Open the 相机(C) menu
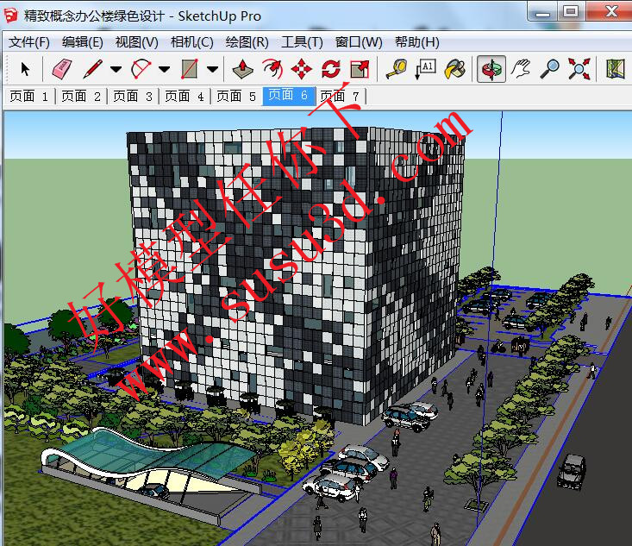The width and height of the screenshot is (632, 546). [x=192, y=42]
